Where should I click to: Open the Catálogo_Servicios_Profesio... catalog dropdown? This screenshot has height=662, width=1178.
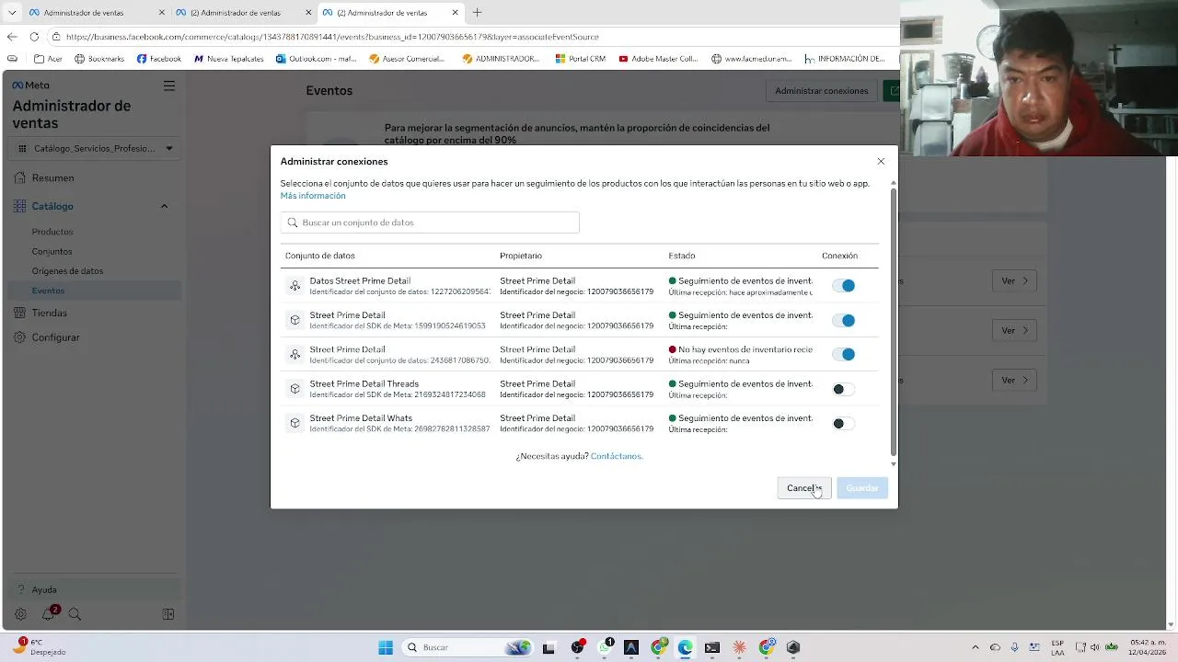click(x=95, y=148)
